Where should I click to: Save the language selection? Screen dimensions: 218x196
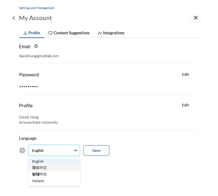pos(96,151)
